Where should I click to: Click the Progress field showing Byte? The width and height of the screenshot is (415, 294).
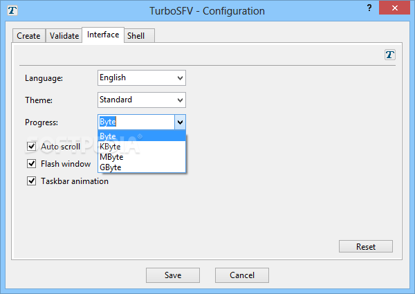coord(136,122)
